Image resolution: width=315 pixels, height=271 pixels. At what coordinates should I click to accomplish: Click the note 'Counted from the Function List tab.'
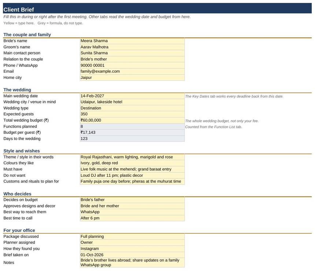click(x=213, y=127)
